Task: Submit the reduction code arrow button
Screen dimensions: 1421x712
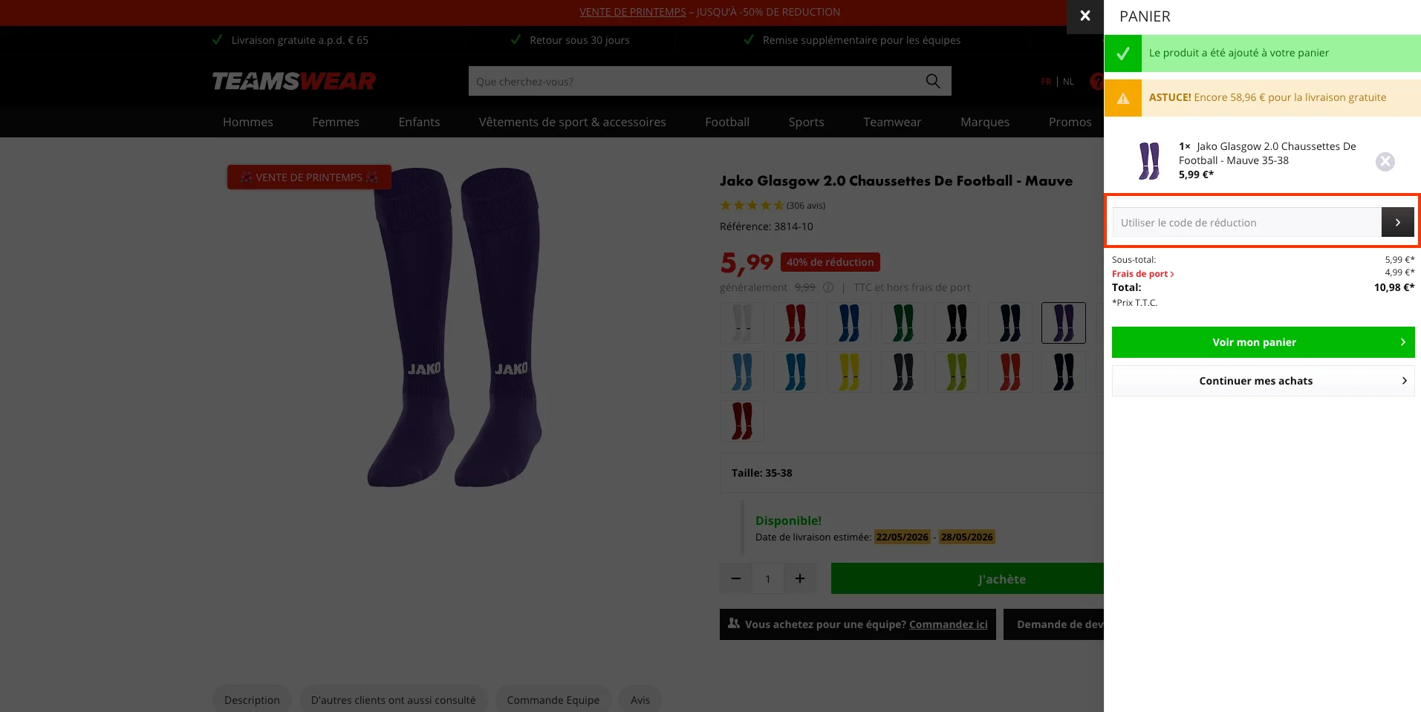Action: [1397, 222]
